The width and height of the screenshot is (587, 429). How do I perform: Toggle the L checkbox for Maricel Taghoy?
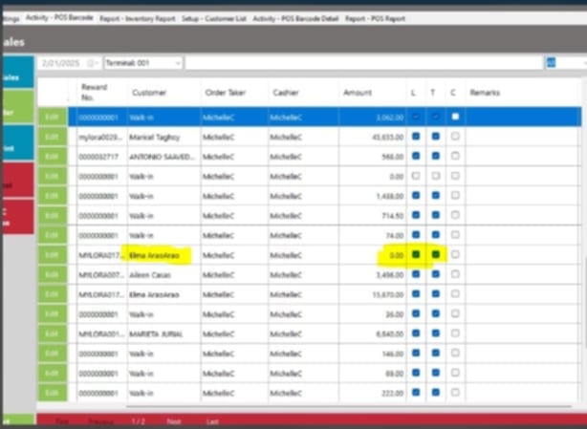(415, 137)
